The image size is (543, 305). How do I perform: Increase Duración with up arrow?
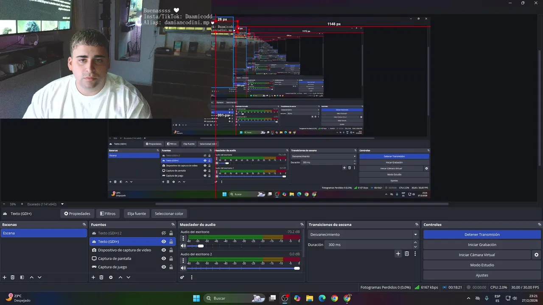click(415, 242)
